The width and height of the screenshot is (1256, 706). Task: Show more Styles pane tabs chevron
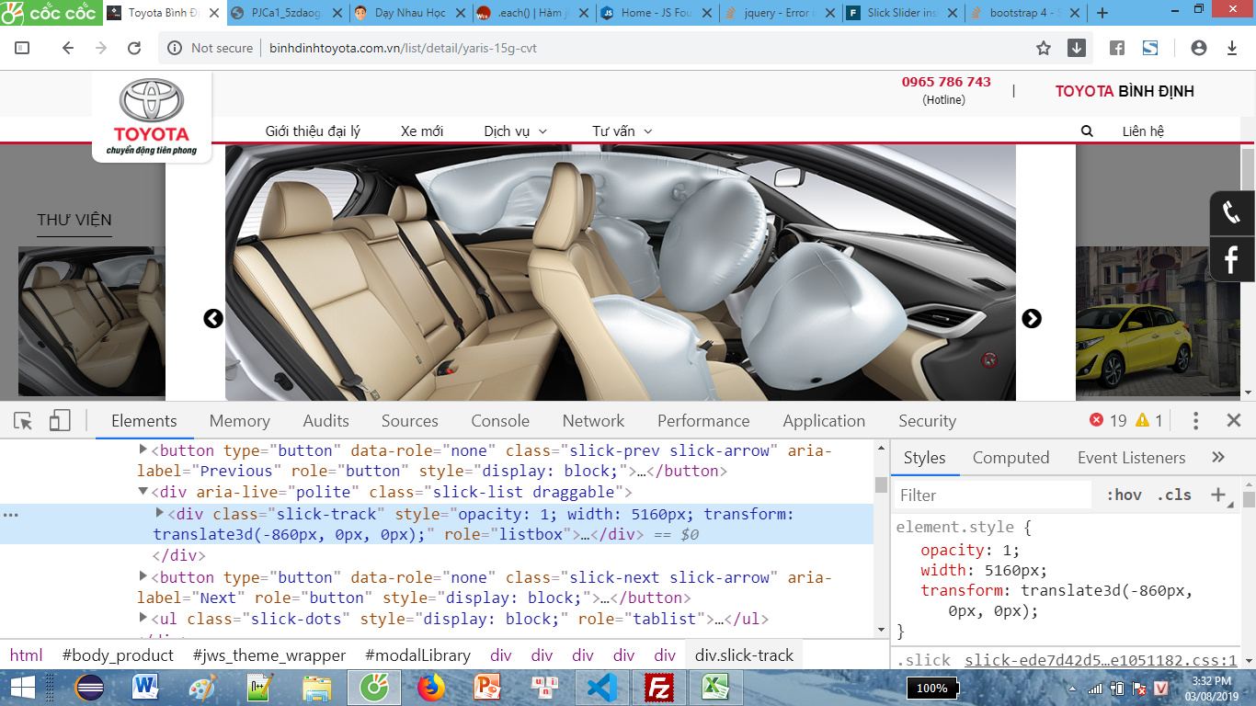point(1218,458)
